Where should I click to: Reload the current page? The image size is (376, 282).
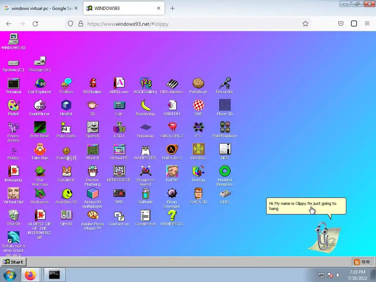pos(35,24)
